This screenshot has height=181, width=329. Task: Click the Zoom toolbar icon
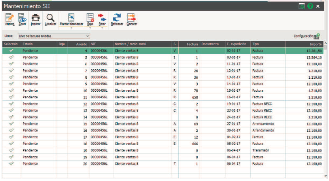[22, 20]
